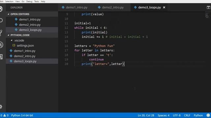This screenshot has height=118, width=211.
Task: Select the demo3_loops.py editor tab
Action: (149, 7)
